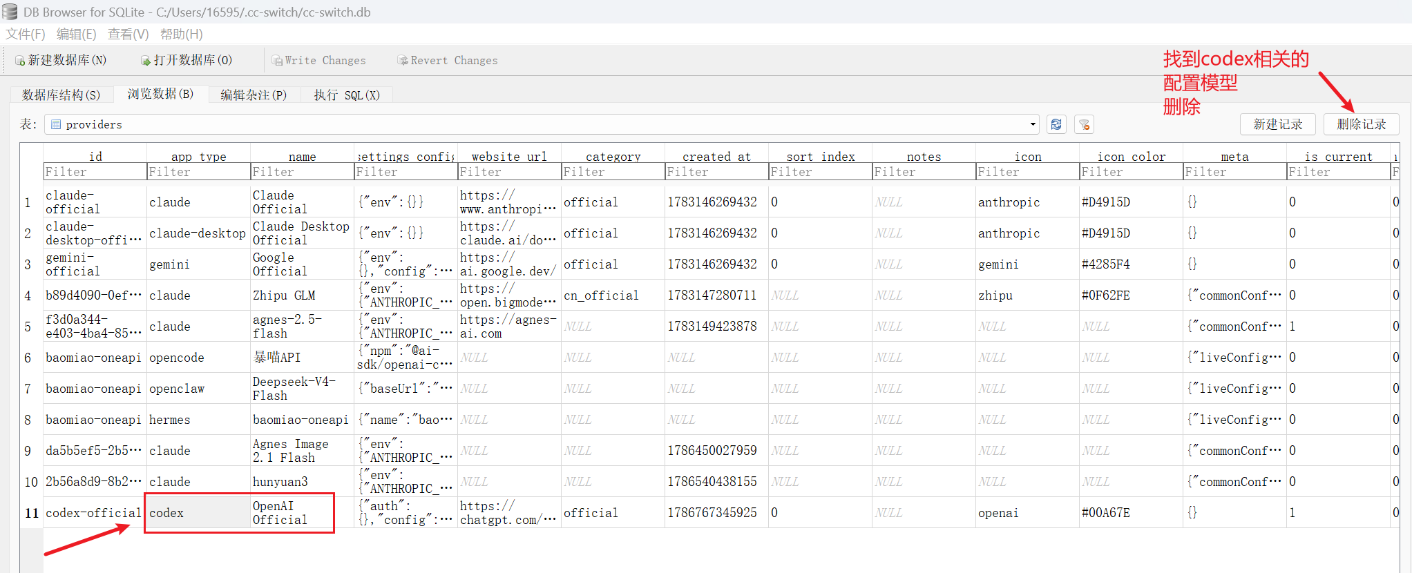Clear all filters with the filter-clear icon

click(x=1085, y=124)
